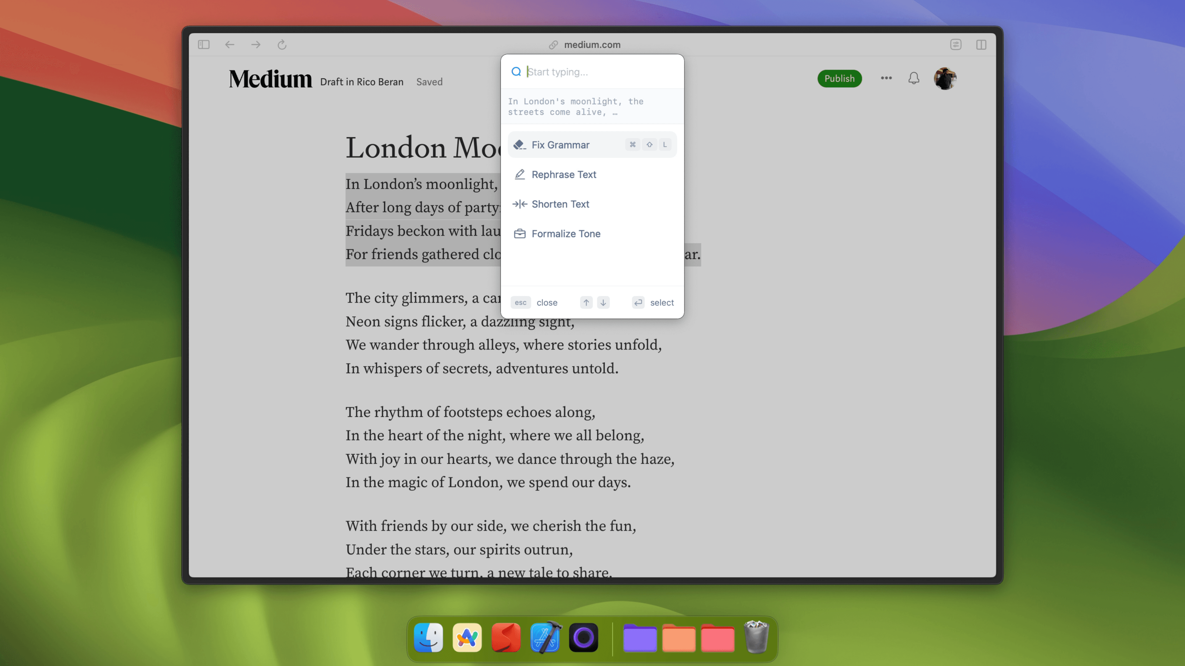Click the notification bell icon

[914, 78]
